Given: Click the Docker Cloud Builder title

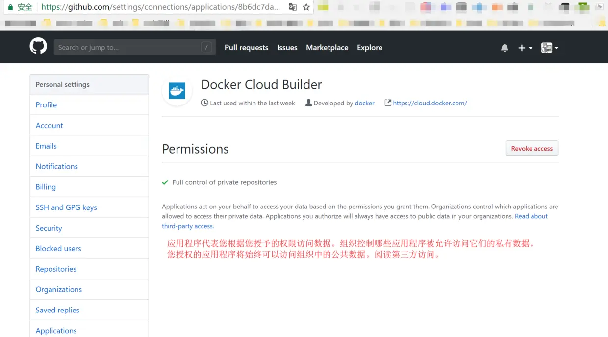Looking at the screenshot, I should (261, 84).
